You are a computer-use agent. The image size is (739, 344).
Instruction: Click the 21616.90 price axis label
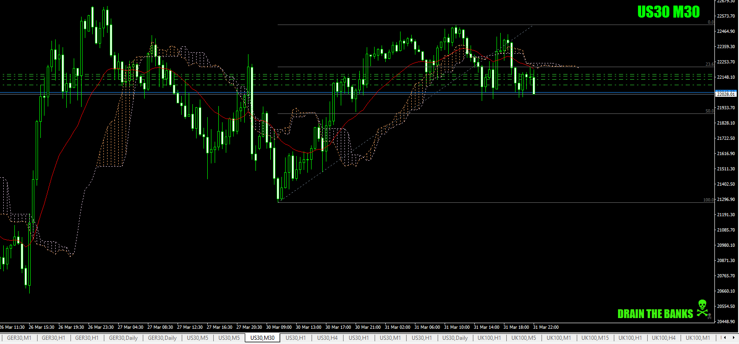[x=726, y=154]
